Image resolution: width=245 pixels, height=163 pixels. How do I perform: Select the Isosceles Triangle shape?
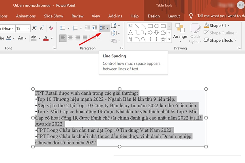(x=130, y=33)
